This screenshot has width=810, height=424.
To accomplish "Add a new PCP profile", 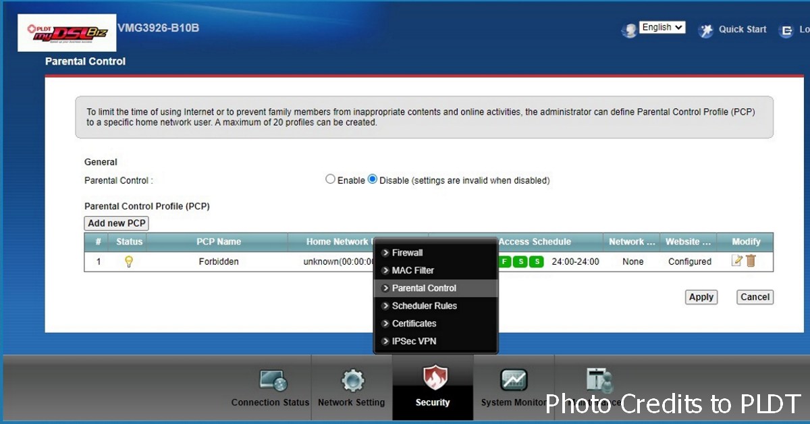I will click(x=115, y=223).
